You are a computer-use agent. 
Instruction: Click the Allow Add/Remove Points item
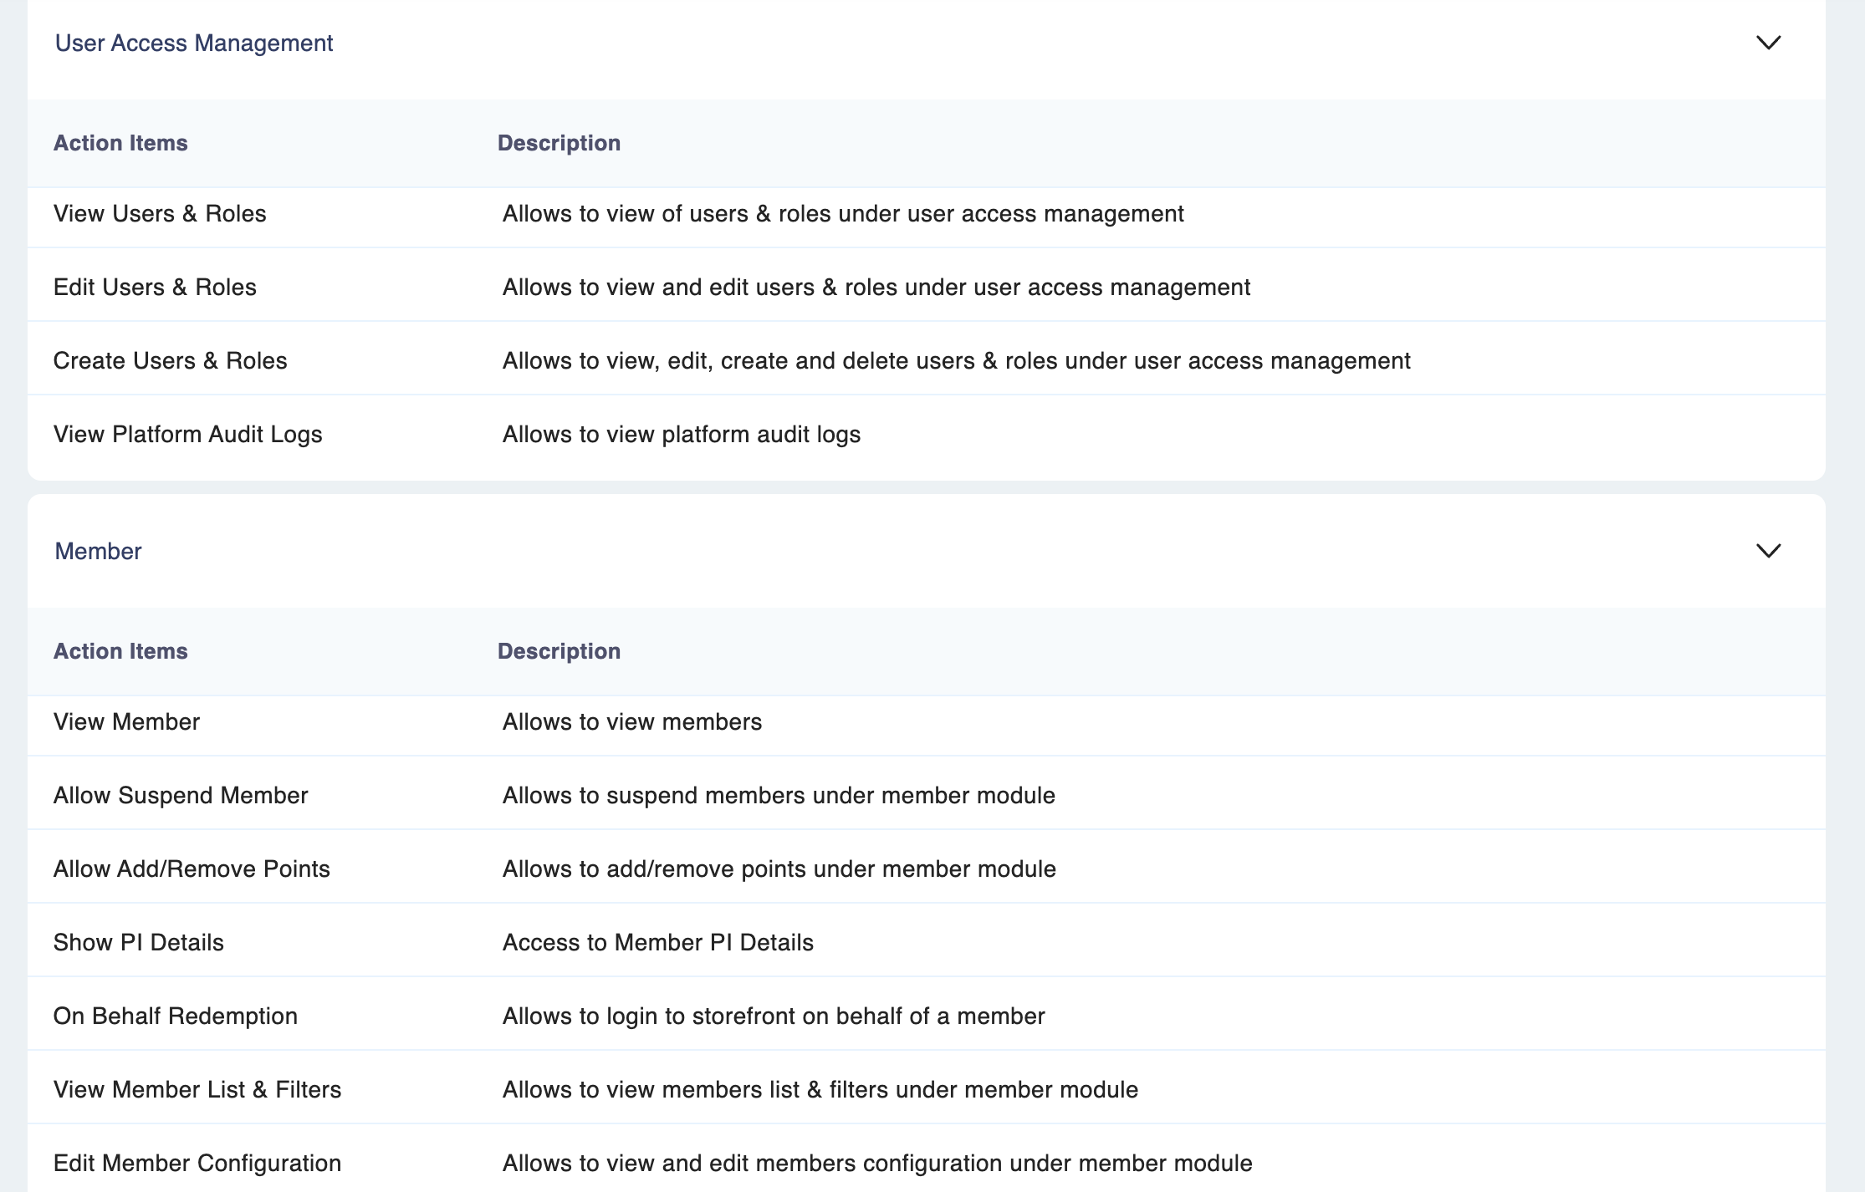(192, 869)
